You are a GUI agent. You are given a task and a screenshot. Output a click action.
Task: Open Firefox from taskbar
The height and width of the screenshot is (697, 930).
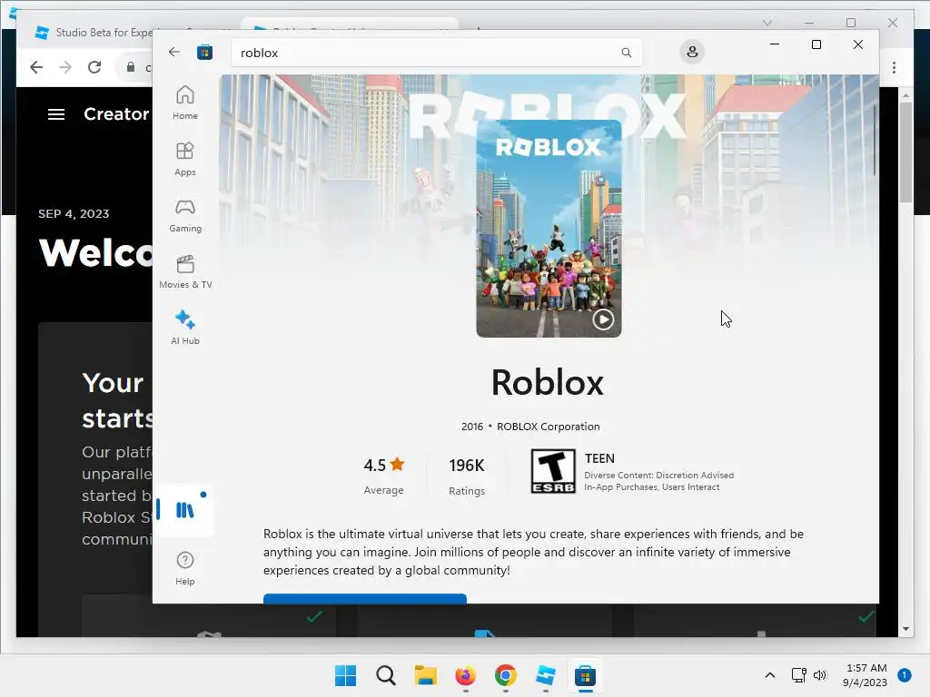466,675
